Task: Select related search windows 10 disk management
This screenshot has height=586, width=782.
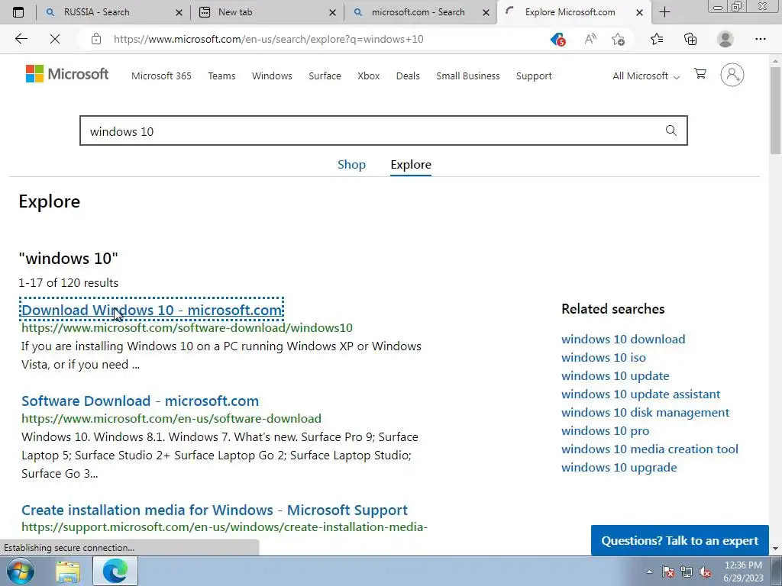Action: [645, 413]
